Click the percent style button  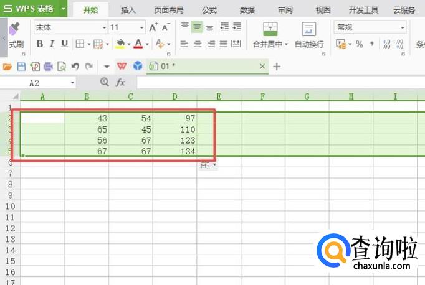[360, 44]
